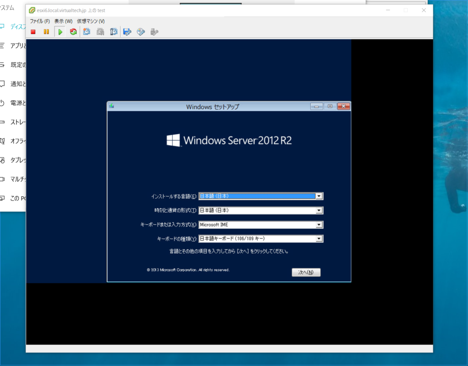Image resolution: width=468 pixels, height=366 pixels.
Task: Close the Windows セットアップ dialog
Action: point(344,106)
